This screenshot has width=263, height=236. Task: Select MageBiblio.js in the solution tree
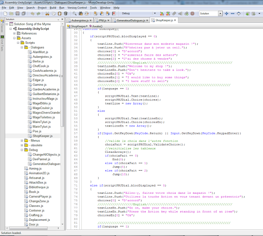[x=42, y=103]
